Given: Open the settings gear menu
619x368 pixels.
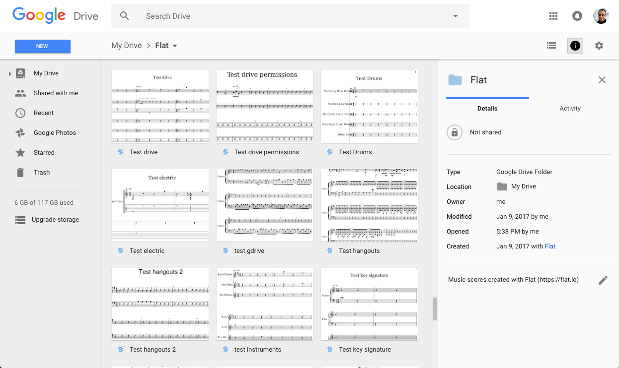Looking at the screenshot, I should (599, 46).
